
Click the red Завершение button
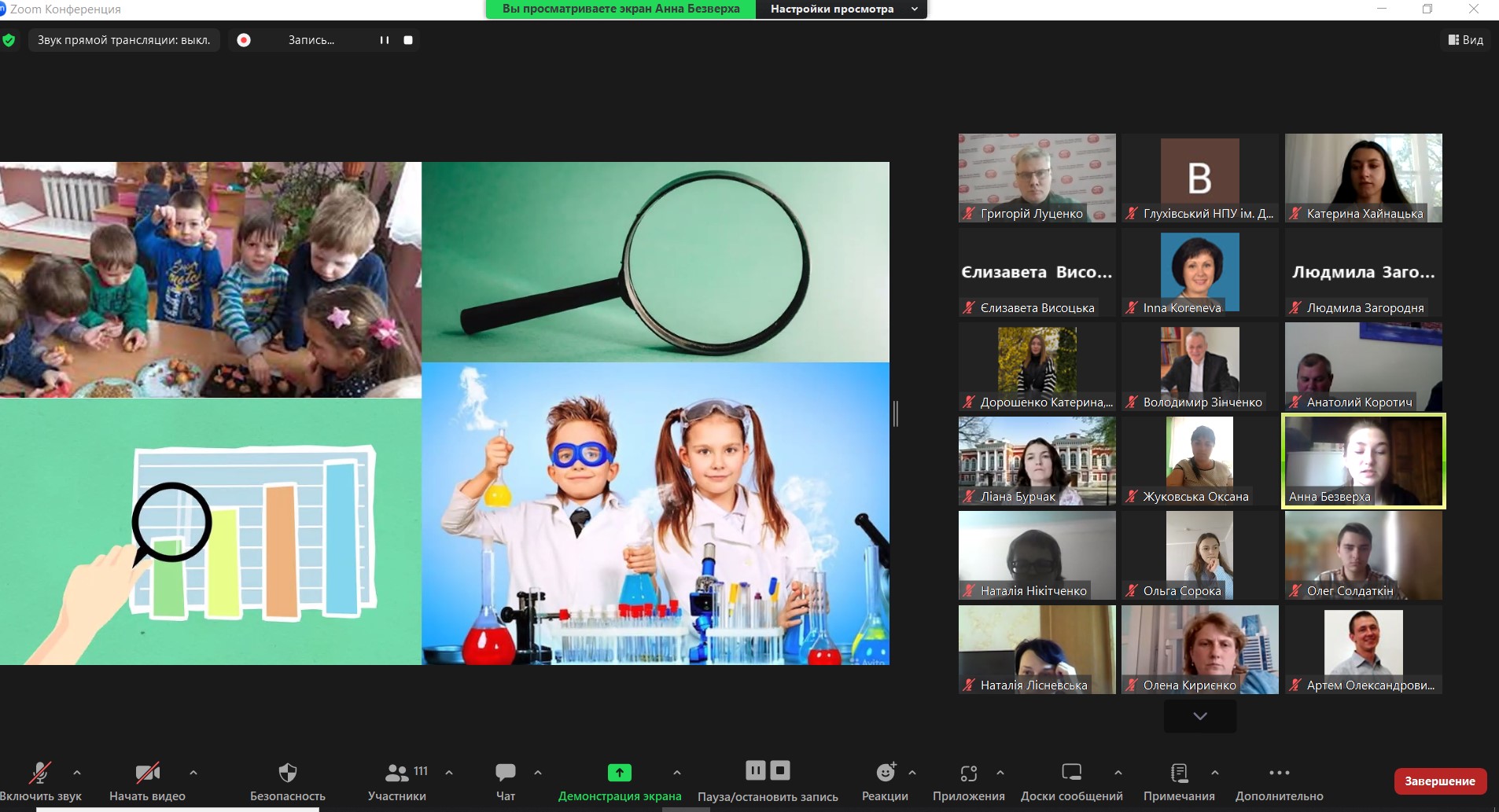point(1440,781)
